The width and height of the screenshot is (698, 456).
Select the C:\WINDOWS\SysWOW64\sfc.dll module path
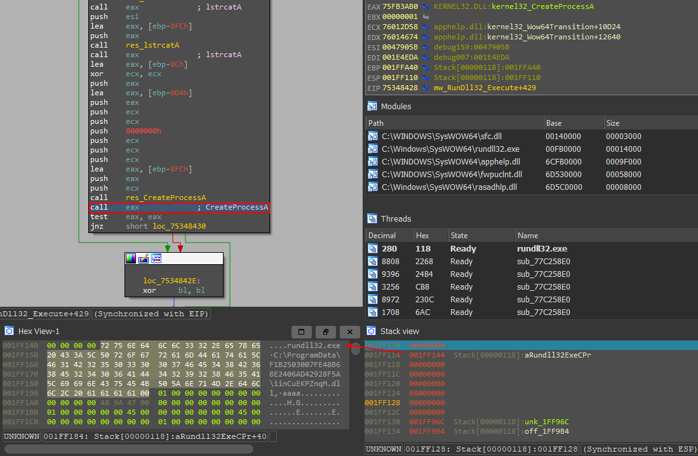tap(441, 137)
